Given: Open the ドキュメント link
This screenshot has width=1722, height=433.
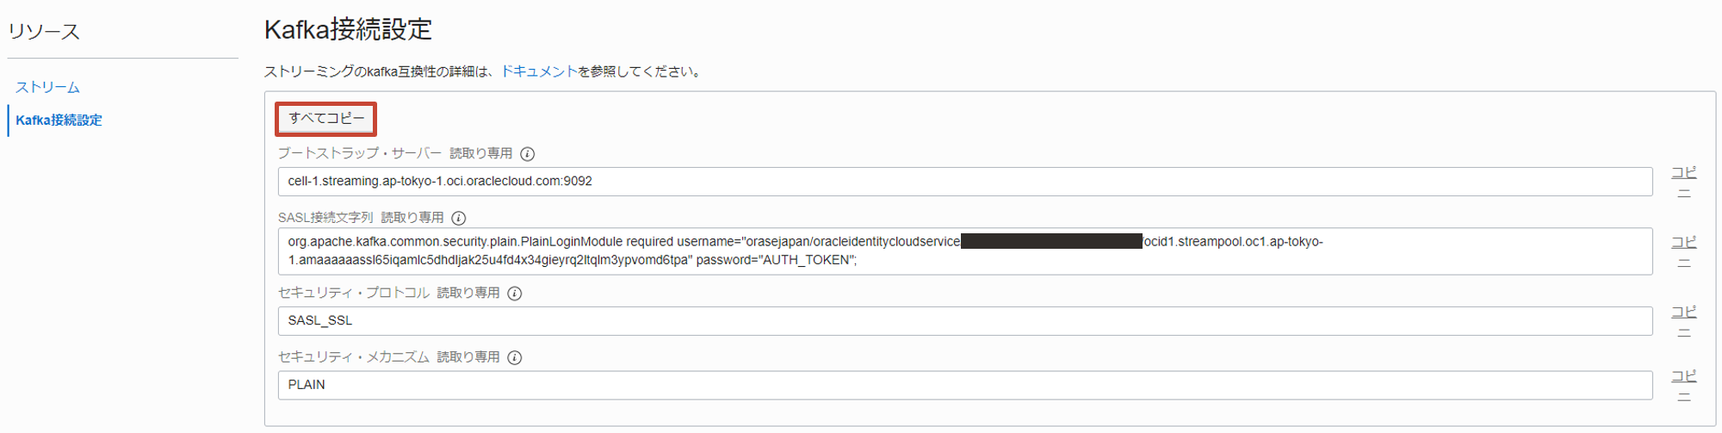Looking at the screenshot, I should pos(538,71).
